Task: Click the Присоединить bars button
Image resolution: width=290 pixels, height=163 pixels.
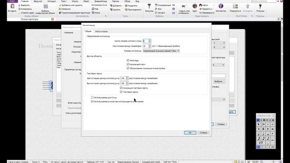Action: pyautogui.click(x=133, y=10)
